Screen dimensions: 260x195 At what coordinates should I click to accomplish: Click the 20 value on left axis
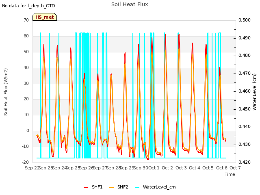26,99
